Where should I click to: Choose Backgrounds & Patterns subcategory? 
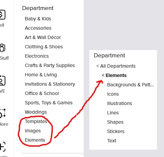point(131,85)
